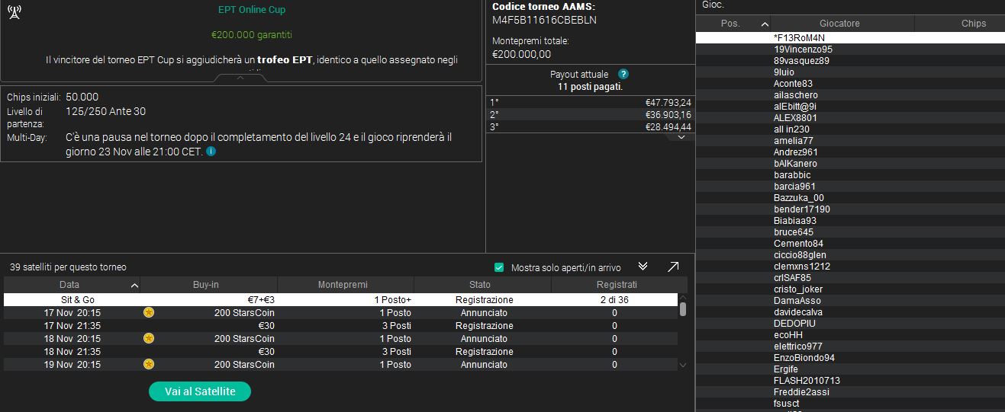Collapse the tournament description with the chevron
The height and width of the screenshot is (412, 1005).
click(240, 77)
